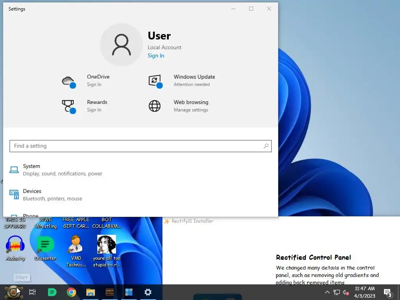This screenshot has width=400, height=300.
Task: Open the Windows Update icon
Action: tap(155, 81)
